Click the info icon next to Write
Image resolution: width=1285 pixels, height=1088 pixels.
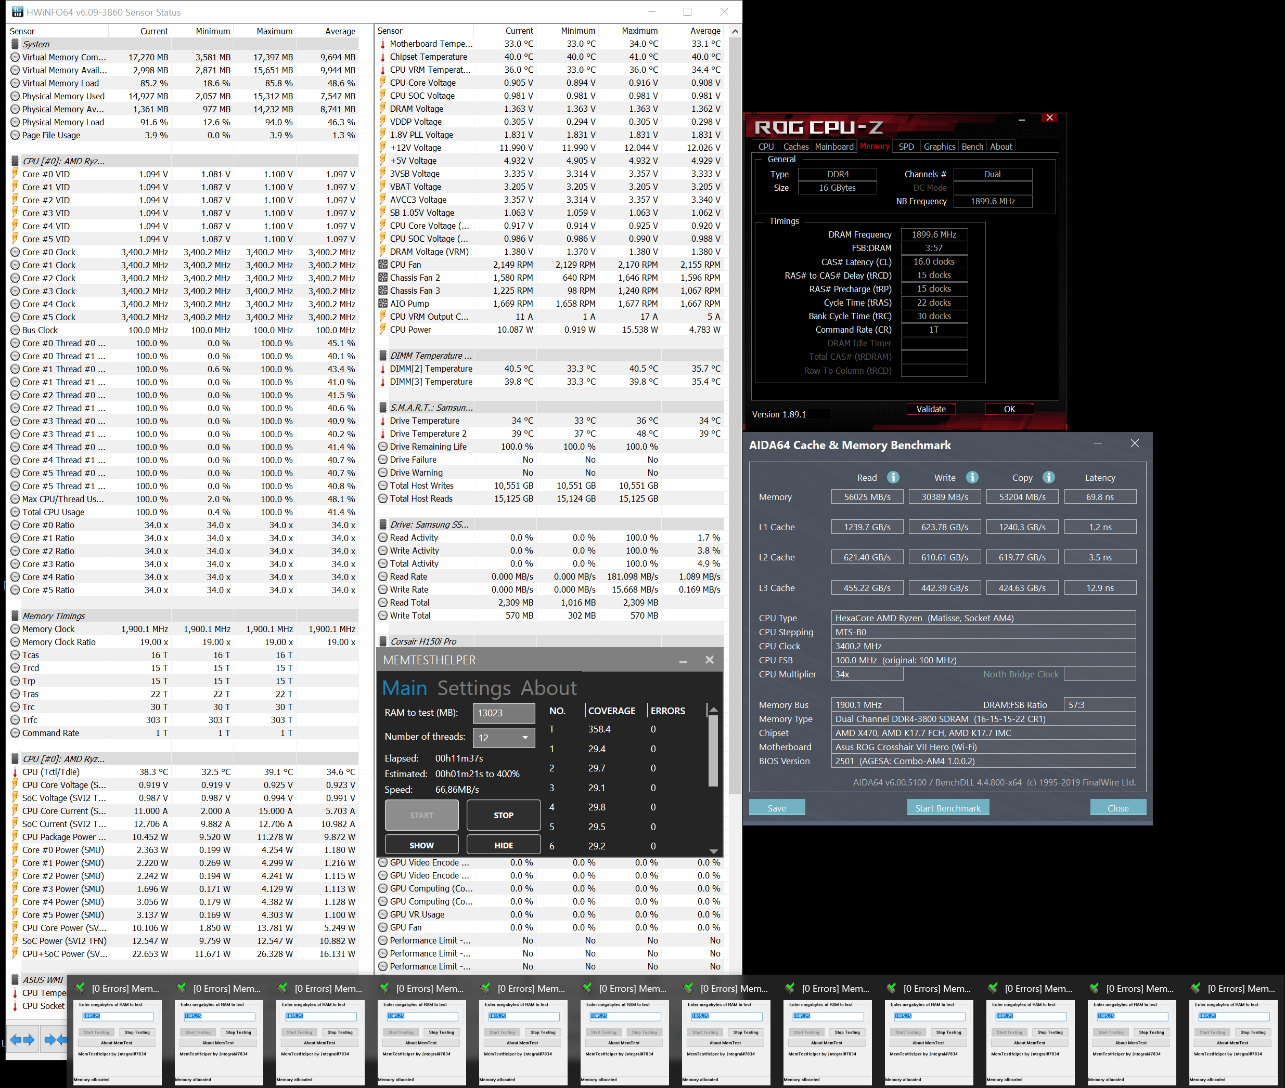pyautogui.click(x=972, y=477)
